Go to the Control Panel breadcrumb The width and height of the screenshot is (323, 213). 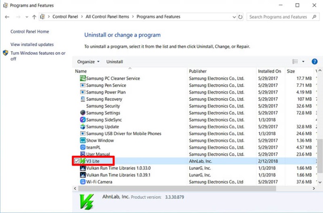[65, 17]
